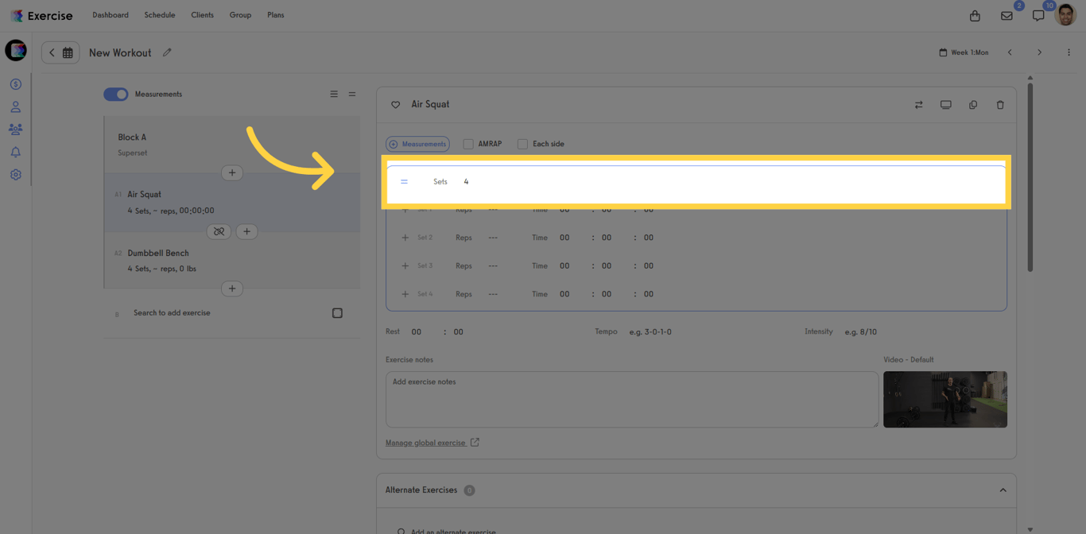The image size is (1086, 534).
Task: Open the notifications bell in left sidebar
Action: pos(15,151)
